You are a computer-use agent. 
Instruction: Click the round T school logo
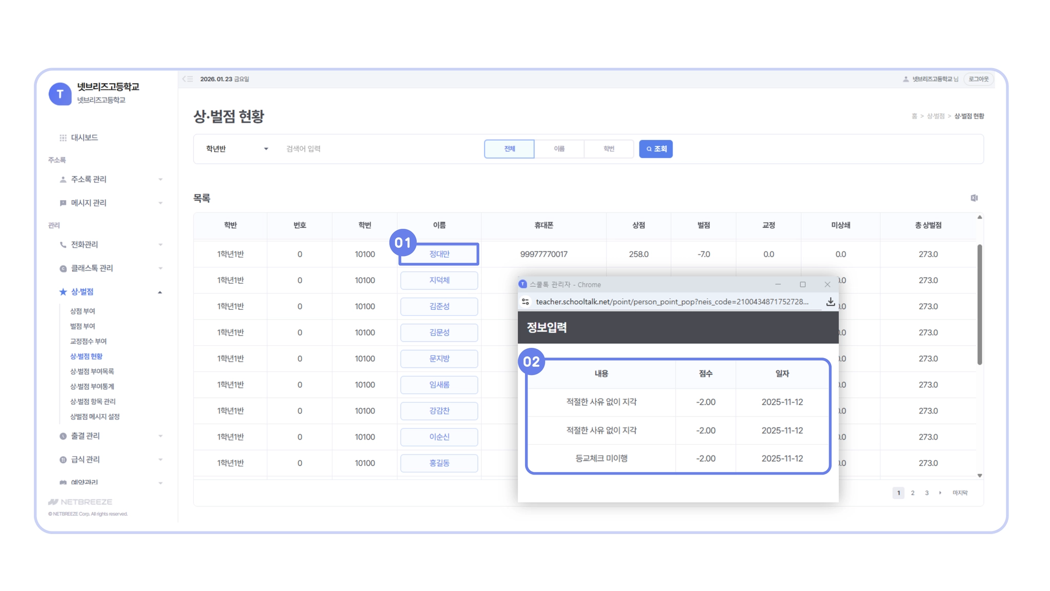pos(60,94)
